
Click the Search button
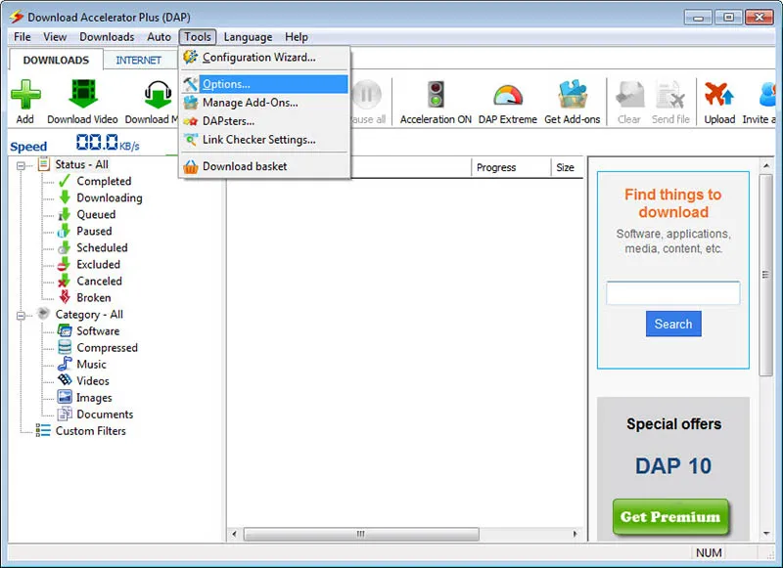point(672,324)
